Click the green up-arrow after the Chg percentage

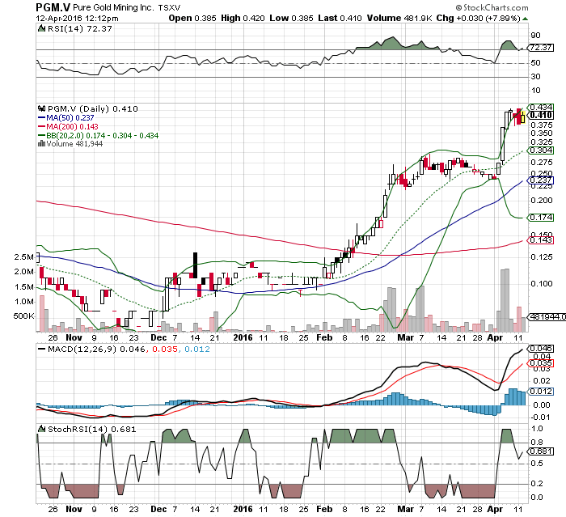[x=525, y=19]
